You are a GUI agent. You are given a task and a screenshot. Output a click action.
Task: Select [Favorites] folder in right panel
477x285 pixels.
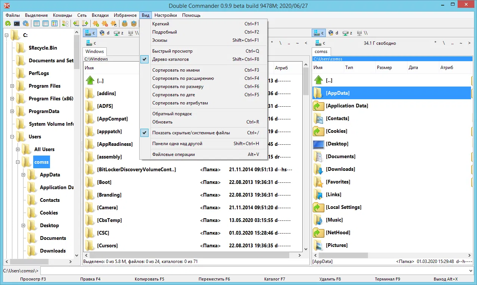pyautogui.click(x=337, y=182)
